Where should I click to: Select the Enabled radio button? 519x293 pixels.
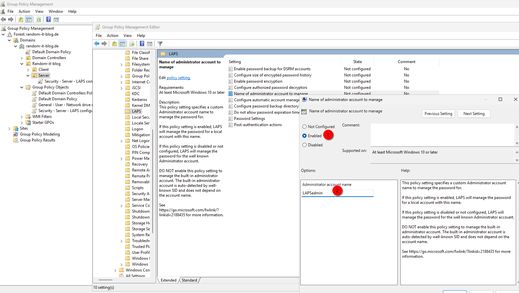pos(304,136)
